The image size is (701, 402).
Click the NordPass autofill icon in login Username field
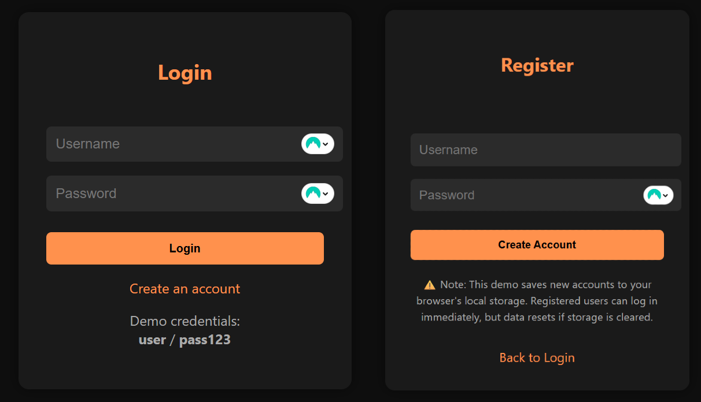click(x=314, y=144)
